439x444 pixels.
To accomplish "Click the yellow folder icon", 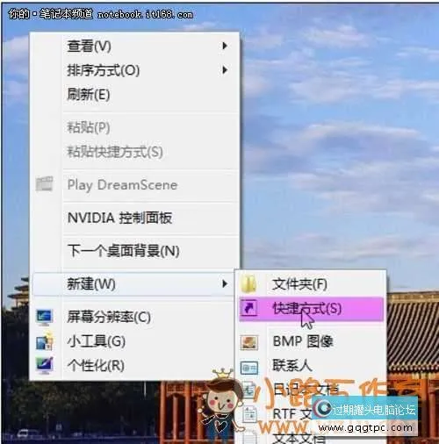I will pos(249,284).
